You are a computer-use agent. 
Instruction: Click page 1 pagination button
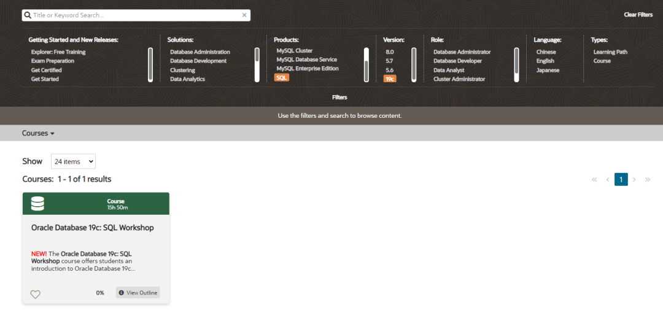tap(621, 180)
